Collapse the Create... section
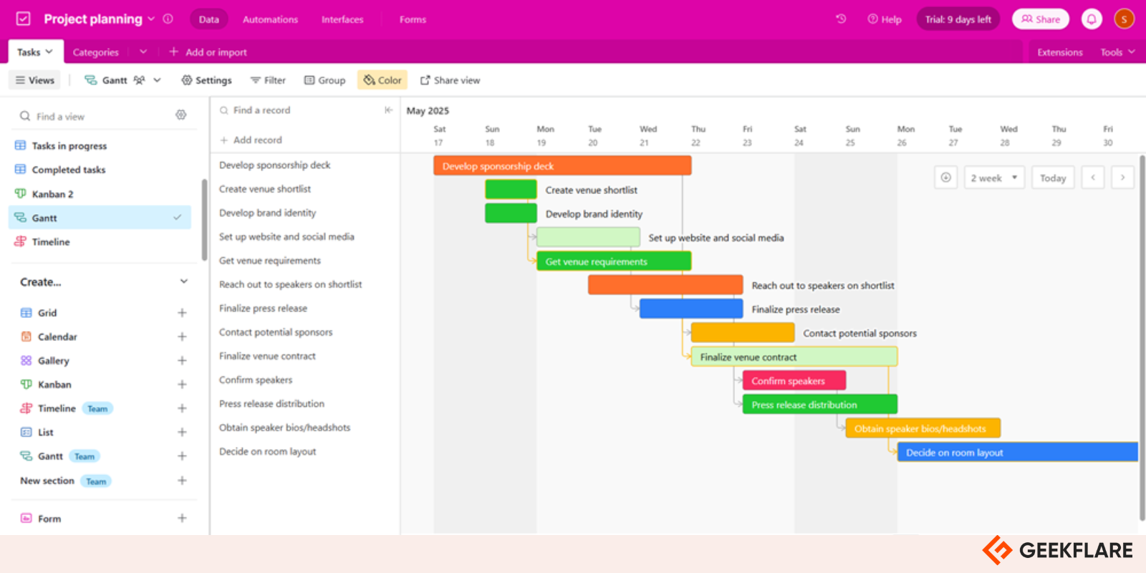 [184, 281]
